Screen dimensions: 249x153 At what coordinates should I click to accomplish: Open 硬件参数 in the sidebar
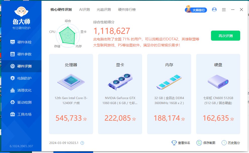(x=21, y=54)
